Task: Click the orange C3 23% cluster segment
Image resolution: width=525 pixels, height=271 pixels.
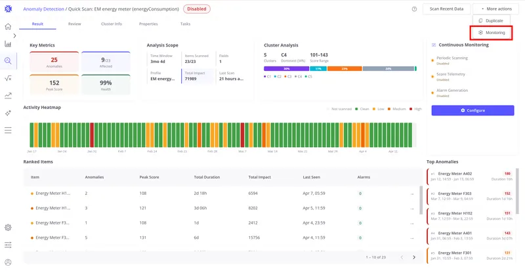Action: click(x=345, y=69)
